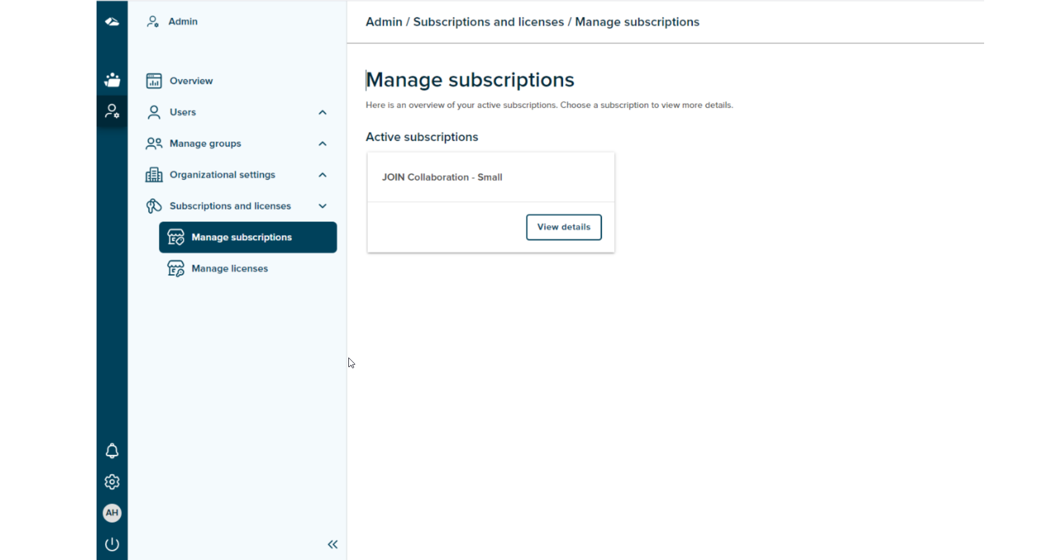
Task: Collapse Subscriptions and licenses chevron
Action: tap(322, 206)
